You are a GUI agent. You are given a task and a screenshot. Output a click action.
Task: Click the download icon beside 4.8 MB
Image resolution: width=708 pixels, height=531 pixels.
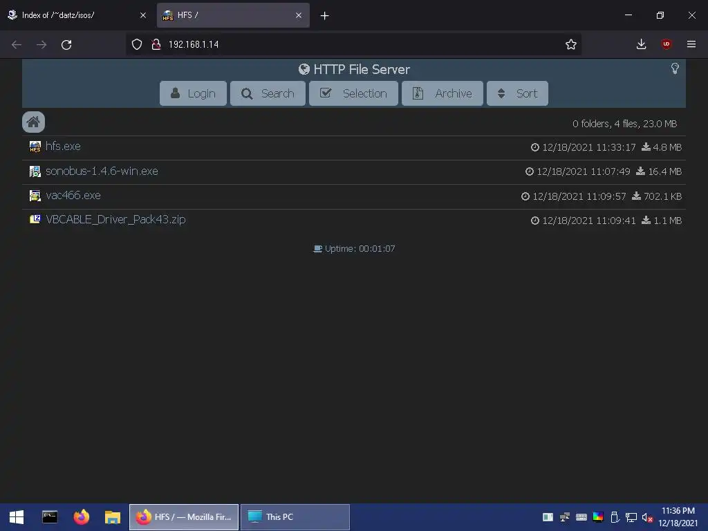pos(646,147)
